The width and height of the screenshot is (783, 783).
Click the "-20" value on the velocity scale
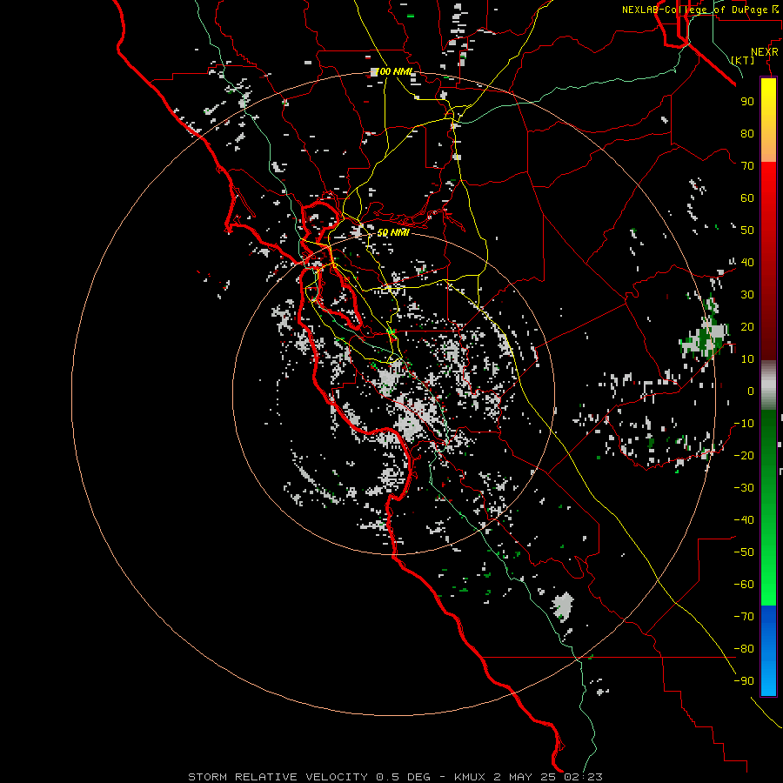pos(744,455)
